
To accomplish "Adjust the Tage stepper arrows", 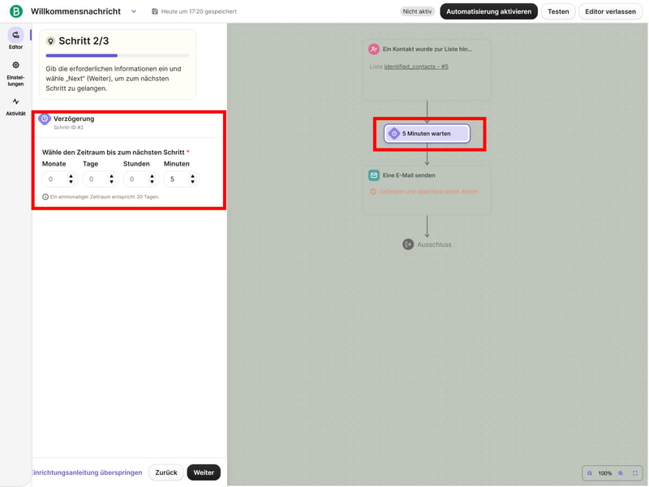I will (x=111, y=179).
